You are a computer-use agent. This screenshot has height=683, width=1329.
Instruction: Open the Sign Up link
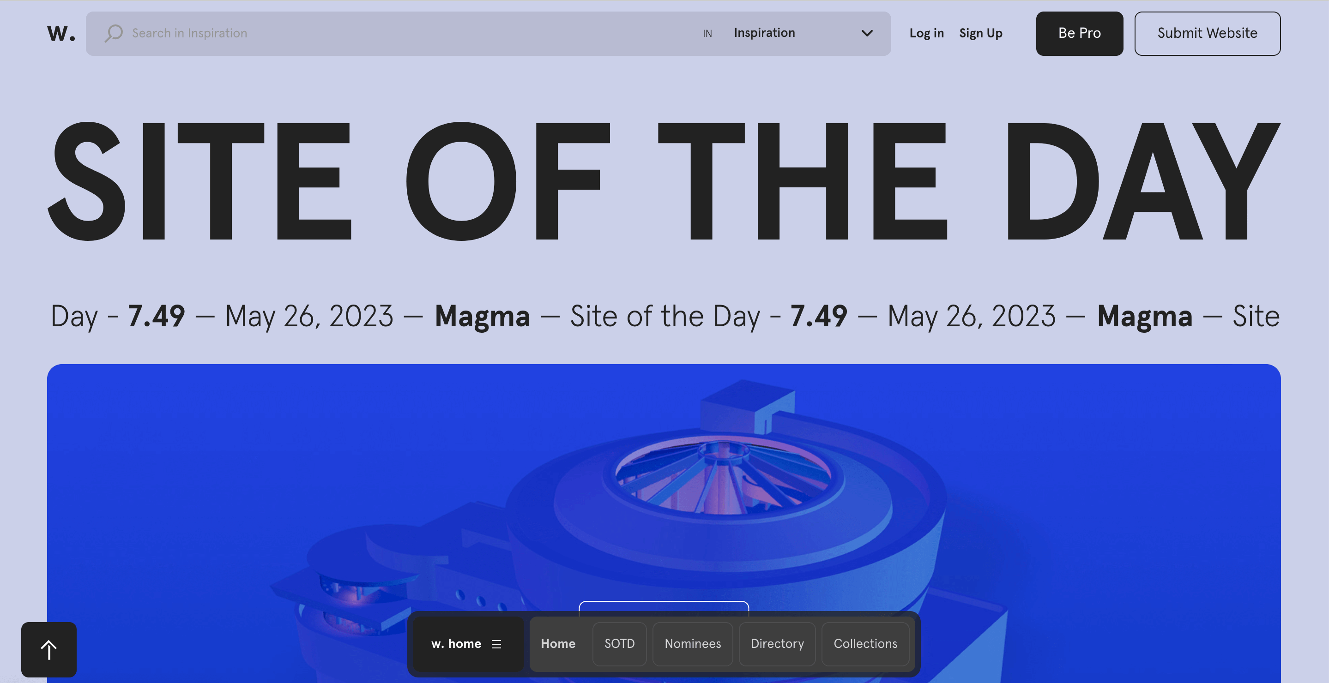[x=981, y=33]
